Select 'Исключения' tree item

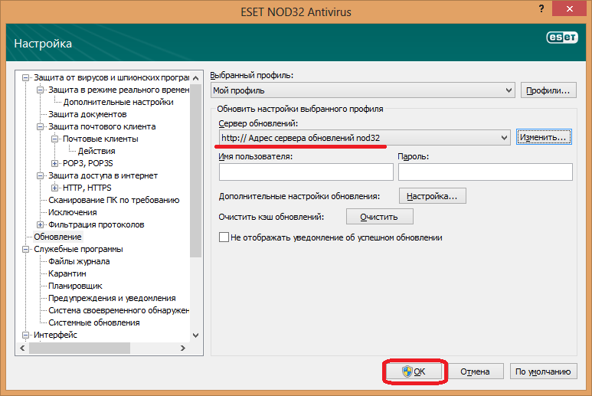pos(73,212)
